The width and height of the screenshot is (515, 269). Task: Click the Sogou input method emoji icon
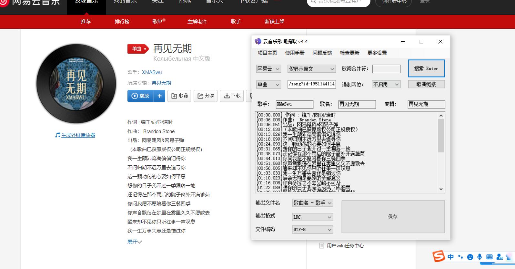pyautogui.click(x=470, y=257)
